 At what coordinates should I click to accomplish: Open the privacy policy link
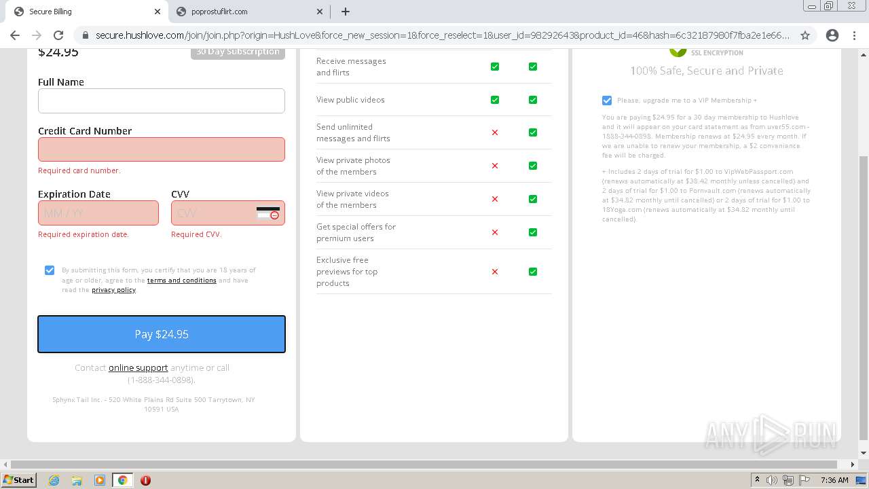tap(114, 290)
